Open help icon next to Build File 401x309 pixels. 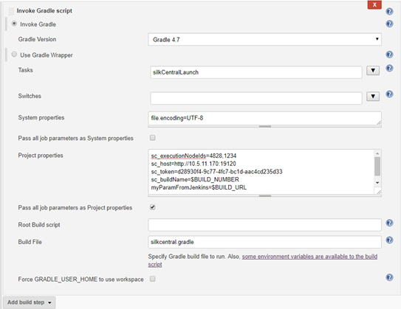[389, 240]
